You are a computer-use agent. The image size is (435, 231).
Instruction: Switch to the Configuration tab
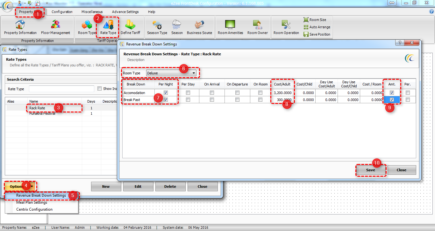coord(62,12)
